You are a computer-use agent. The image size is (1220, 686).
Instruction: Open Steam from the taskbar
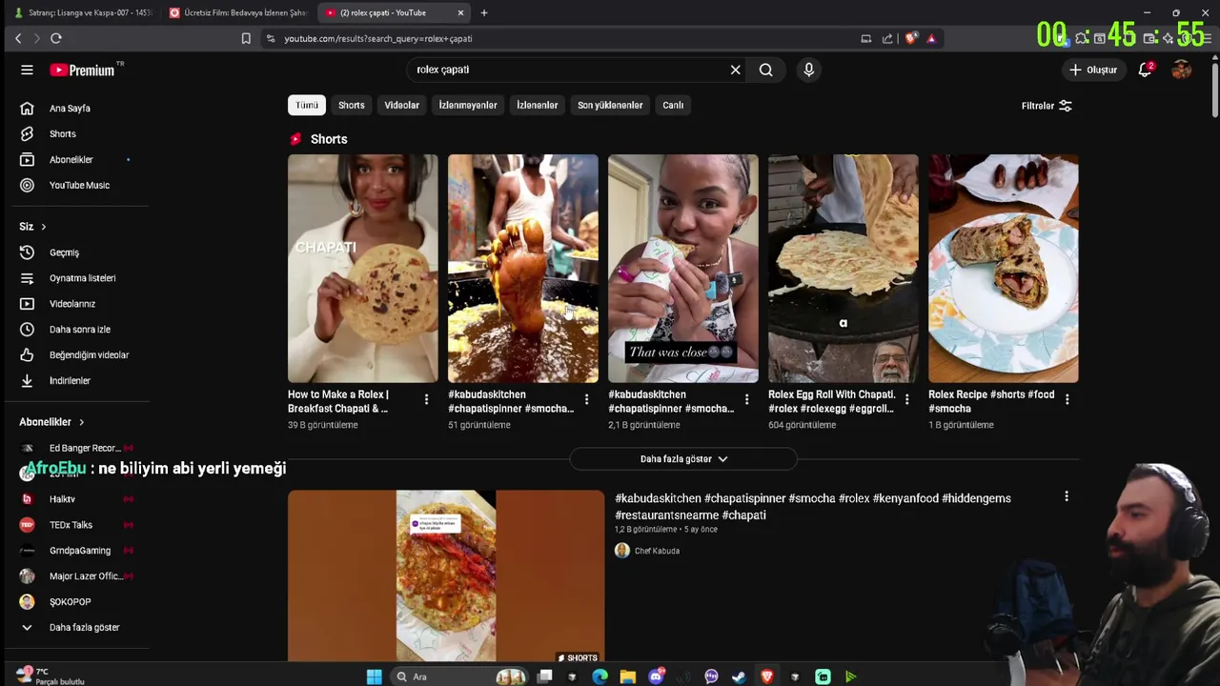739,676
